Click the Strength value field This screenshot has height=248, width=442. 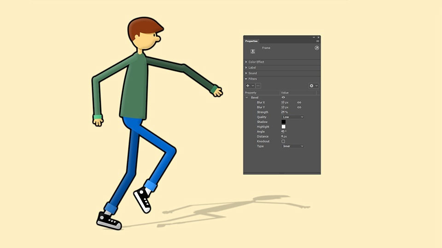click(283, 112)
